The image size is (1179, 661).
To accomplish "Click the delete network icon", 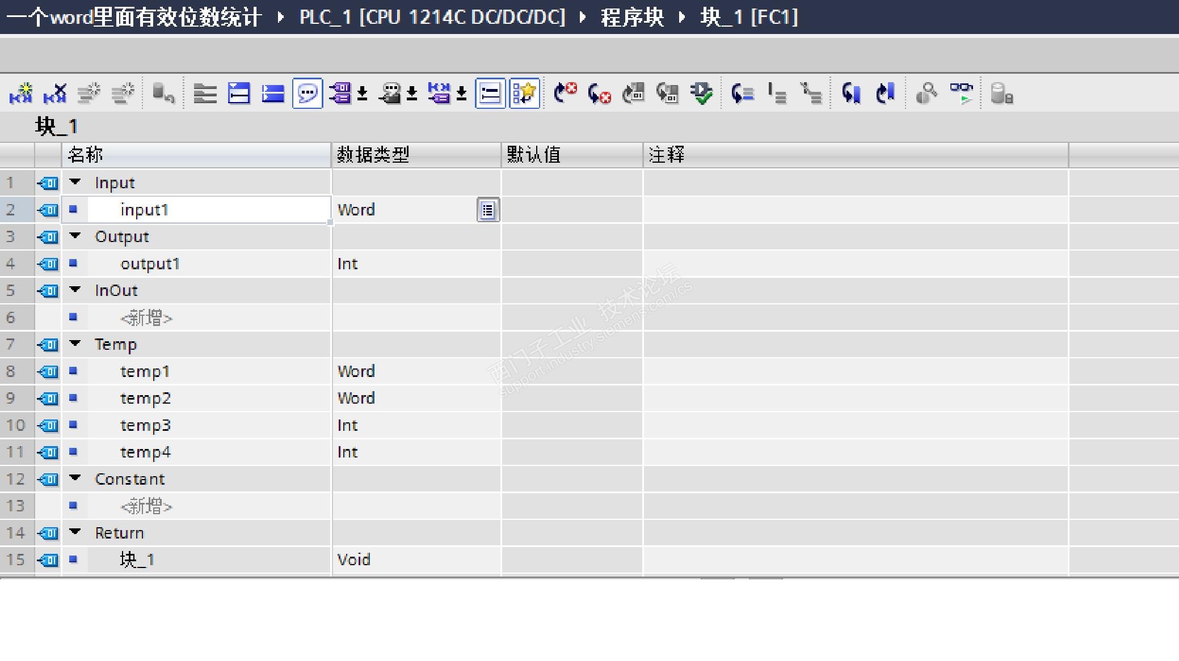I will pyautogui.click(x=55, y=94).
